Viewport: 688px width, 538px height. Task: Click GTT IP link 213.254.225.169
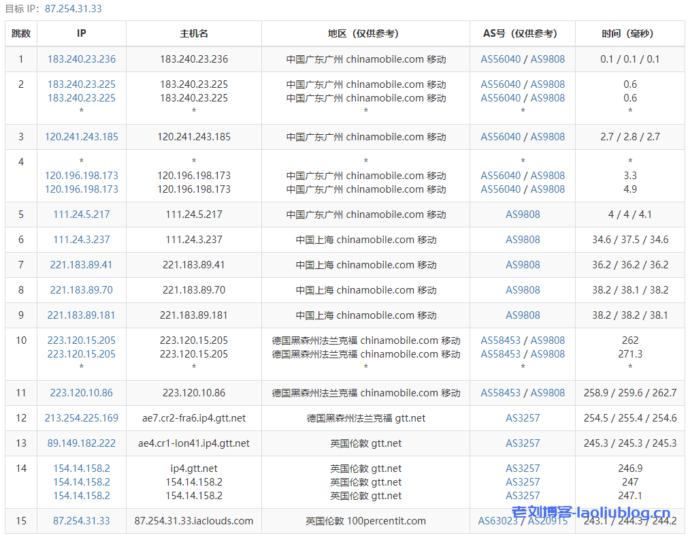tap(82, 418)
